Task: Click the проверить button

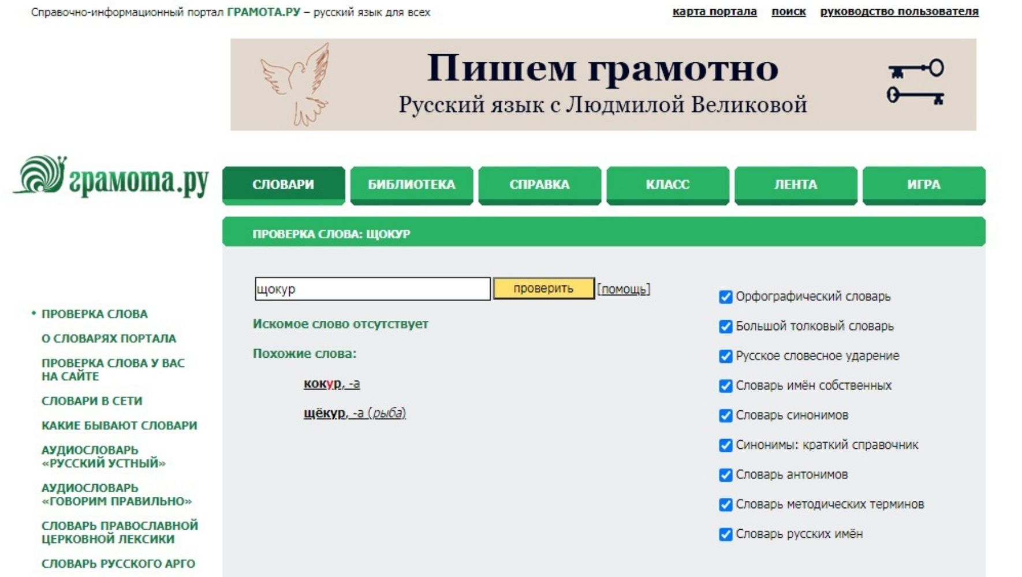Action: coord(543,288)
